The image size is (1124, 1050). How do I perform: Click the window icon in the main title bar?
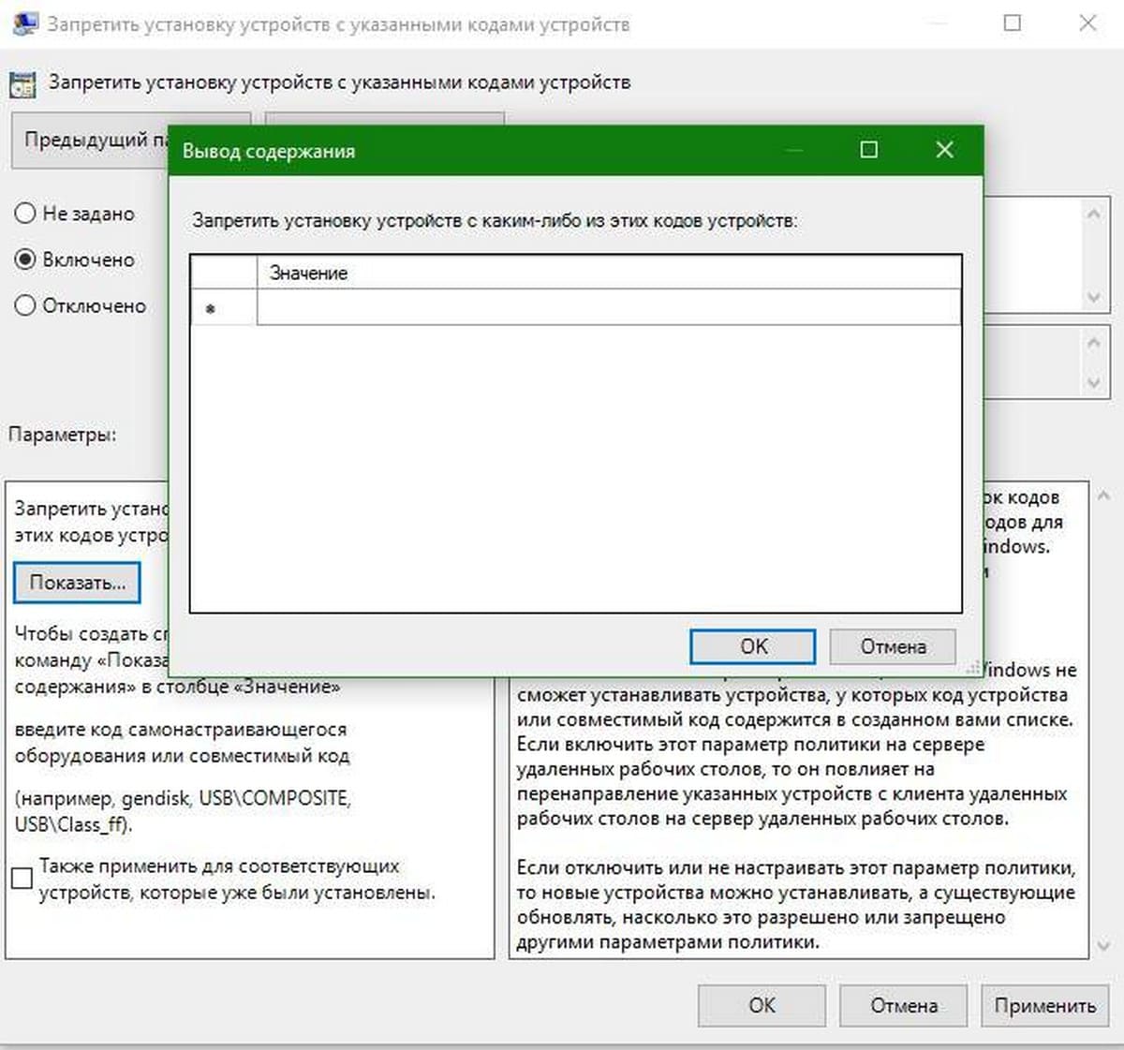click(x=23, y=23)
